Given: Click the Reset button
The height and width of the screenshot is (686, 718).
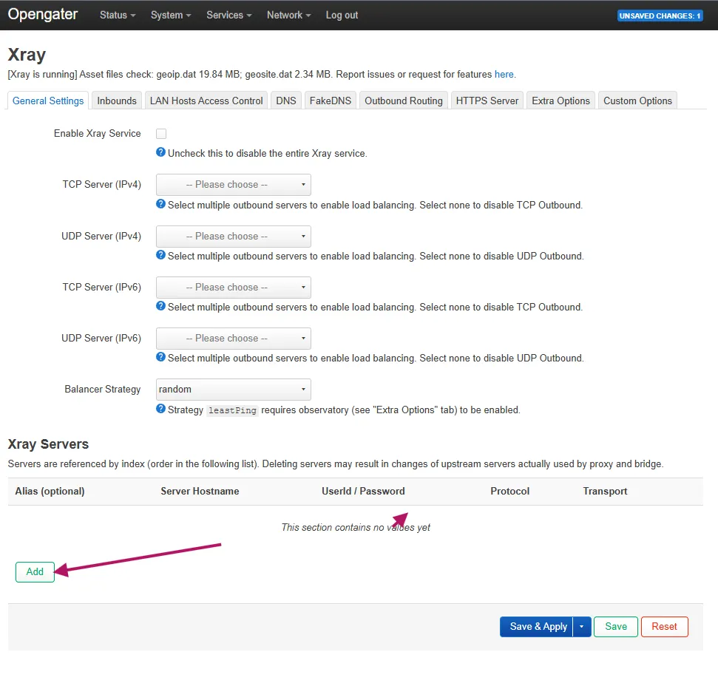Looking at the screenshot, I should pos(665,627).
